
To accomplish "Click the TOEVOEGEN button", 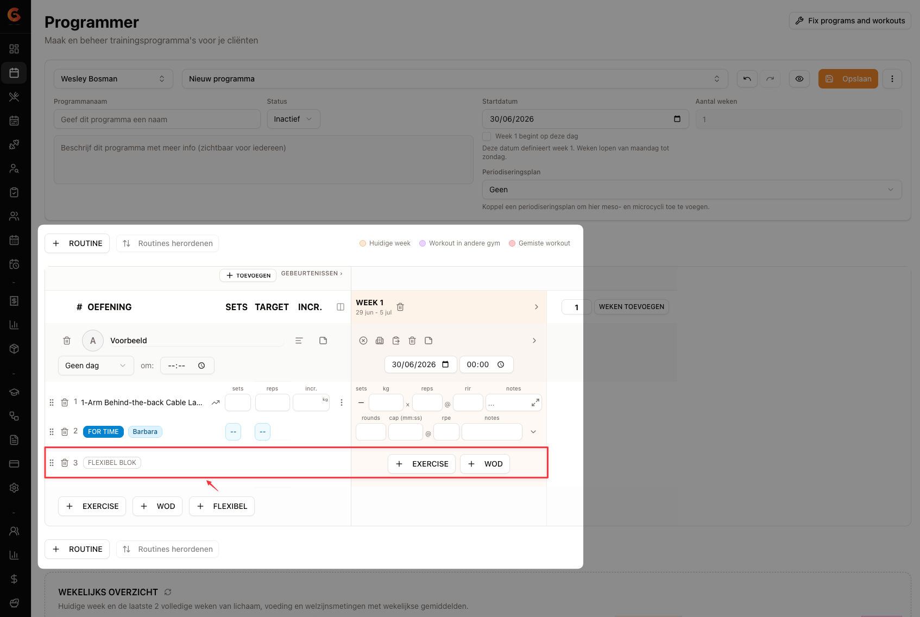I will tap(248, 275).
